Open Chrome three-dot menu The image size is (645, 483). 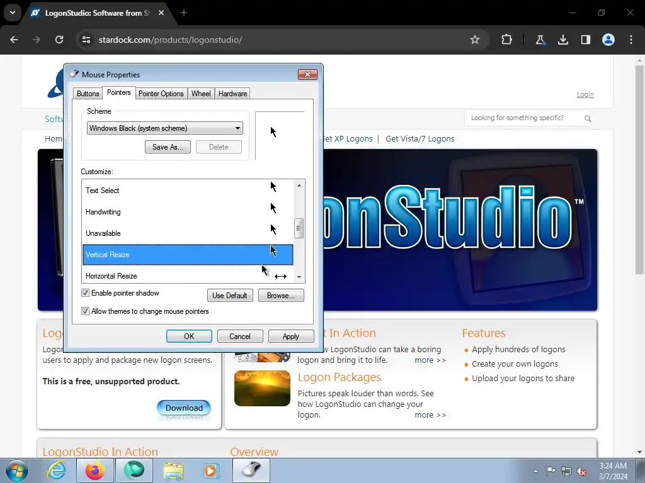631,40
